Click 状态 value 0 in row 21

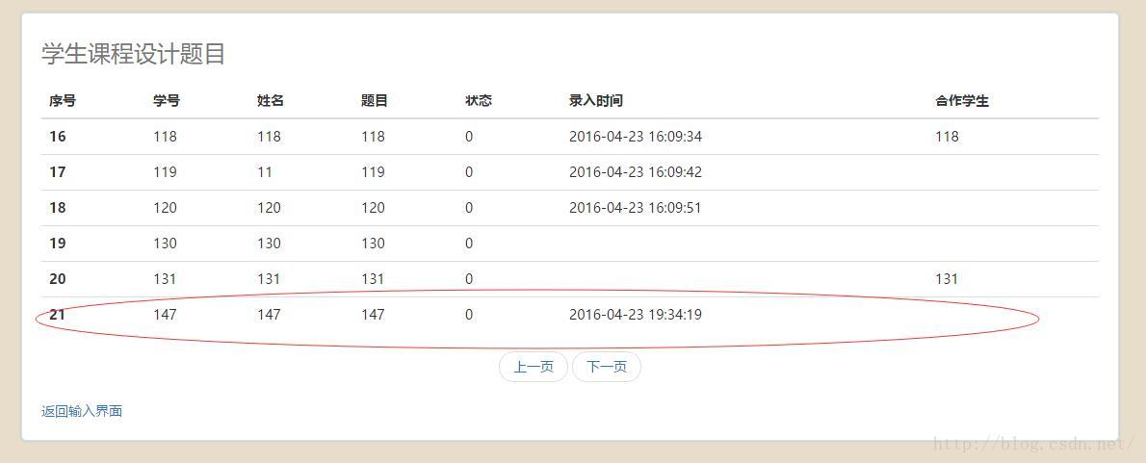468,315
